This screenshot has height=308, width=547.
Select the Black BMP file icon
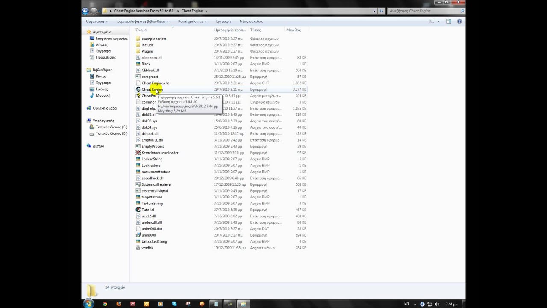(x=138, y=64)
